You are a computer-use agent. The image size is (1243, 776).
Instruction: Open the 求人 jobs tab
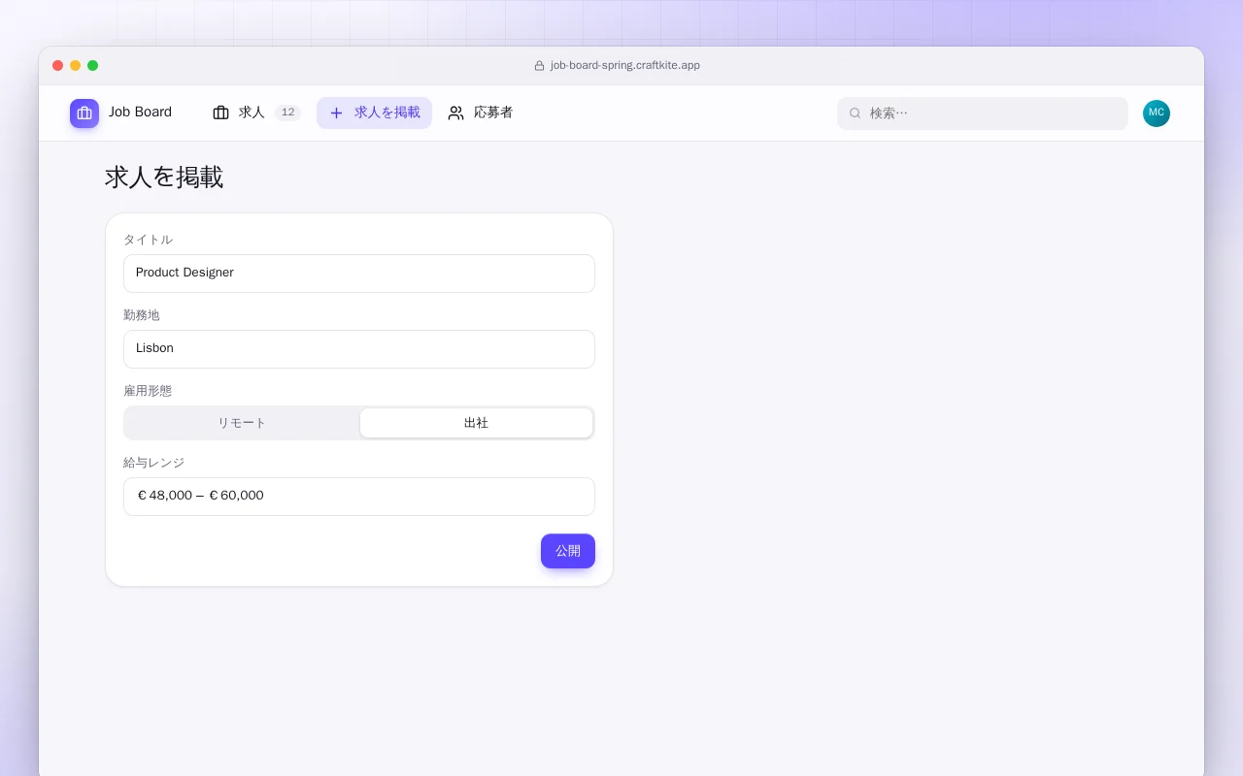point(256,113)
